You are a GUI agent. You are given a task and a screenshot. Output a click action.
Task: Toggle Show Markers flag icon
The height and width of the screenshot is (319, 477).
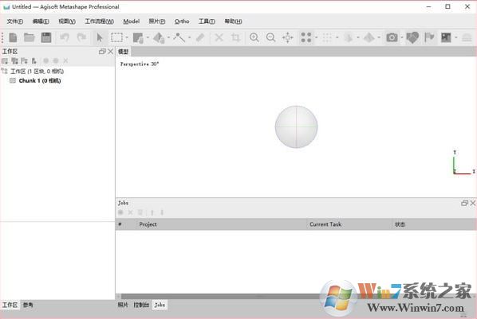point(429,37)
